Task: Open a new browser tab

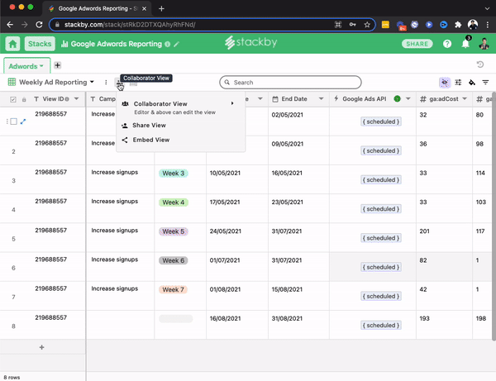Action: click(x=161, y=8)
